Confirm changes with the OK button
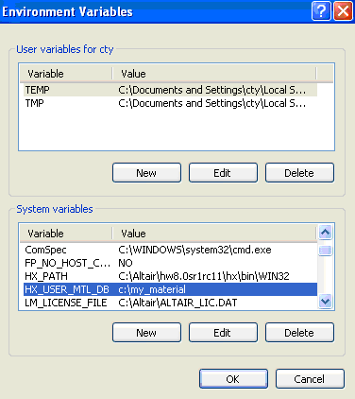Screen dimensions: 355x399 [x=233, y=379]
